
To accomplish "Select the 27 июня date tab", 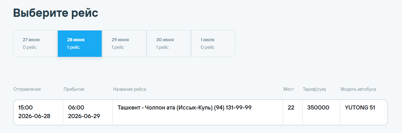I will pos(35,44).
